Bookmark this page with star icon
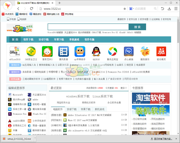180x143 pixels. pyautogui.click(x=125, y=9)
